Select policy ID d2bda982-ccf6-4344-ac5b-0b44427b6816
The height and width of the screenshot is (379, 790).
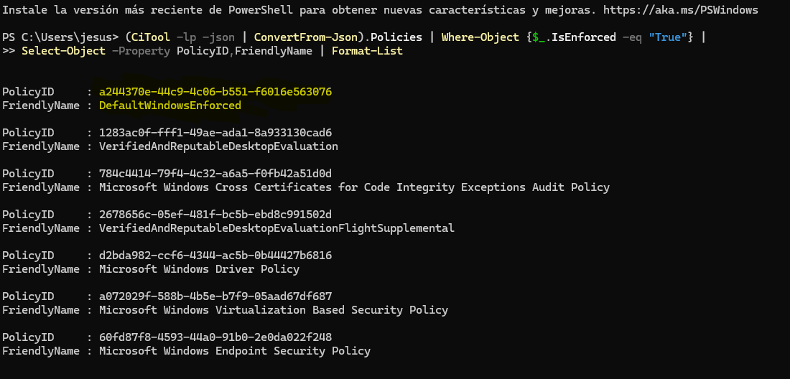[x=215, y=255]
